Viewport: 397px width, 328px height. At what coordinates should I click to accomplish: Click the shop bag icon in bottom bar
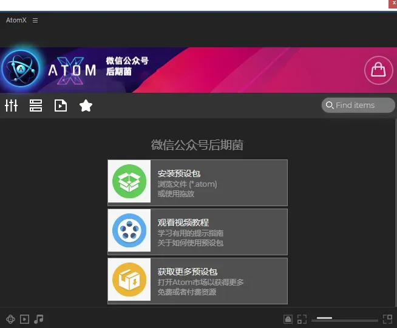(x=288, y=319)
